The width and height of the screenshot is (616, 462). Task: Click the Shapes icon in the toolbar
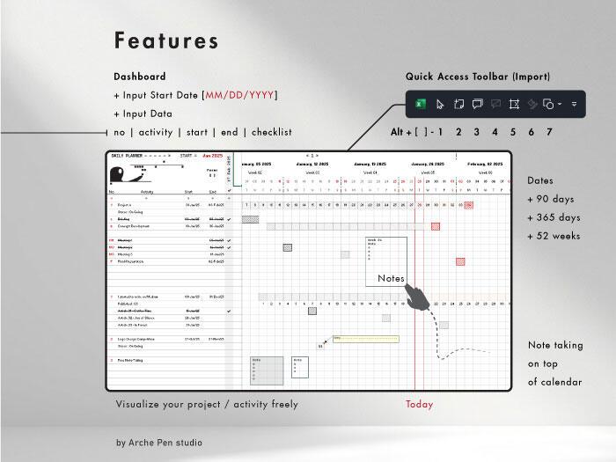coord(548,104)
